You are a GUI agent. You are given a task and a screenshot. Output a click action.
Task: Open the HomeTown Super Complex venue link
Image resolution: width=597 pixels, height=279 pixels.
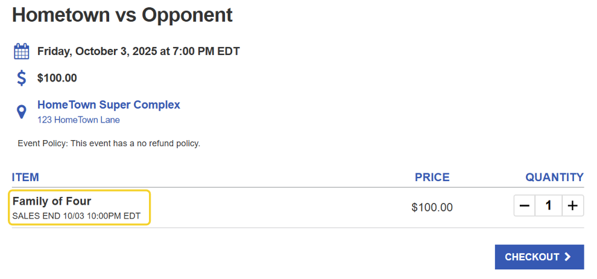point(109,105)
